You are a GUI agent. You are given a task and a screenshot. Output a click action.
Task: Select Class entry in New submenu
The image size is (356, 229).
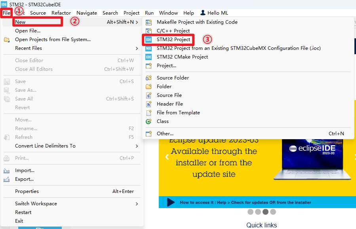click(247, 121)
